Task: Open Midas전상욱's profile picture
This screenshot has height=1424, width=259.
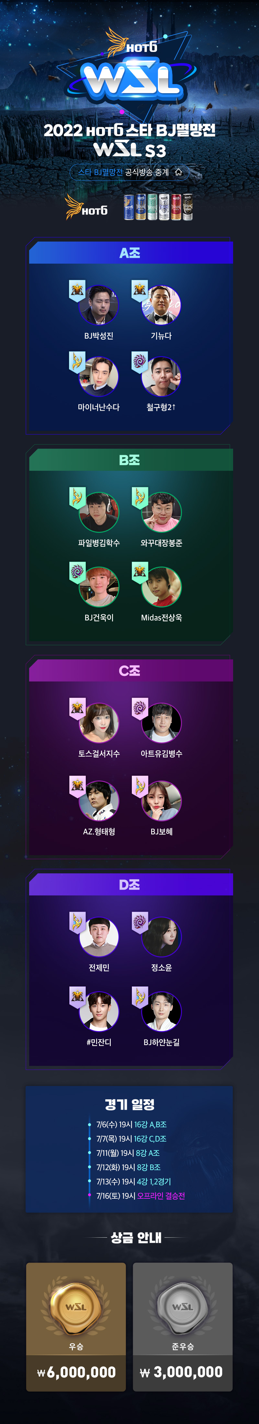Action: pos(162,587)
